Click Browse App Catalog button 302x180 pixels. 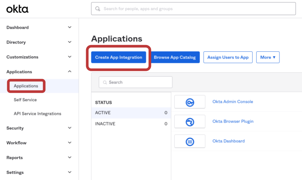pos(175,57)
